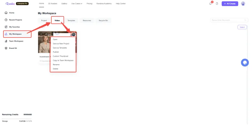This screenshot has width=252, height=125.
Task: Click the AI Create button
Action: [230, 3]
